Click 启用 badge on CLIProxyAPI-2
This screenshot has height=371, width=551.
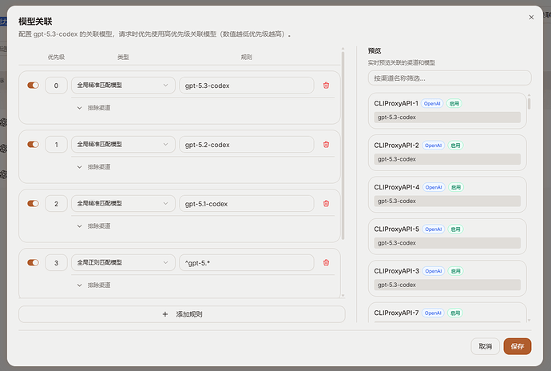(455, 146)
